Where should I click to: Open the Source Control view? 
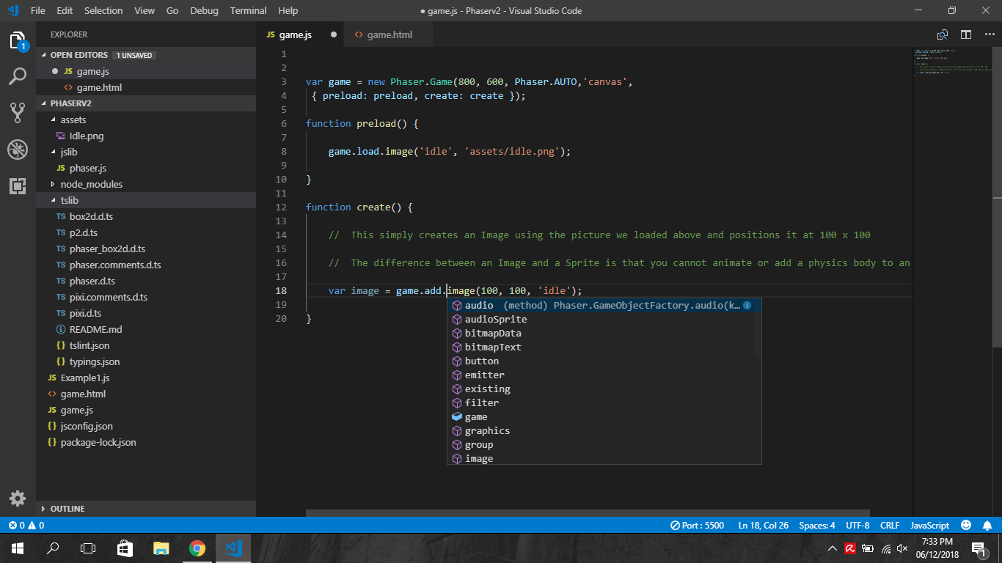point(18,112)
